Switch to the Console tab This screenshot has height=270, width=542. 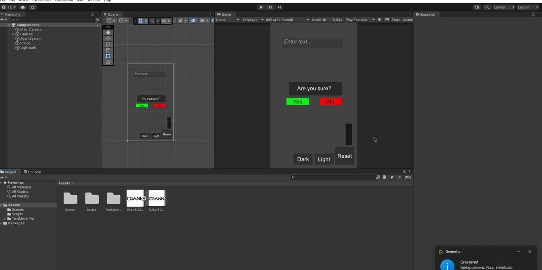(32, 172)
